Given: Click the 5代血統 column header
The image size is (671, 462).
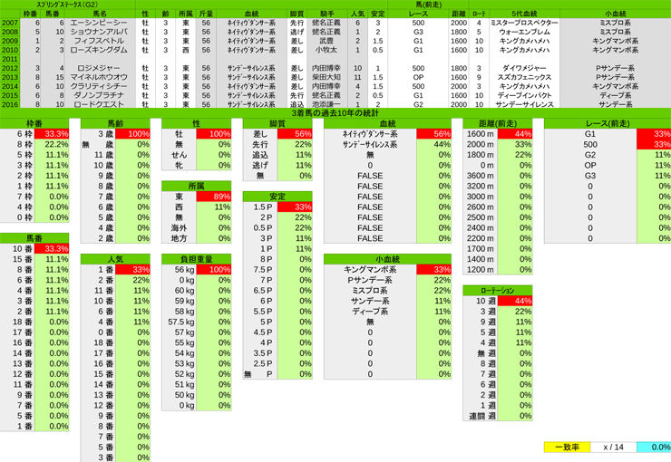Looking at the screenshot, I should click(524, 14).
